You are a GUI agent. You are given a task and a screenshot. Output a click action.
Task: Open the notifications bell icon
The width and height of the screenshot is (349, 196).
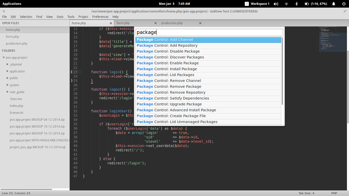(334, 4)
